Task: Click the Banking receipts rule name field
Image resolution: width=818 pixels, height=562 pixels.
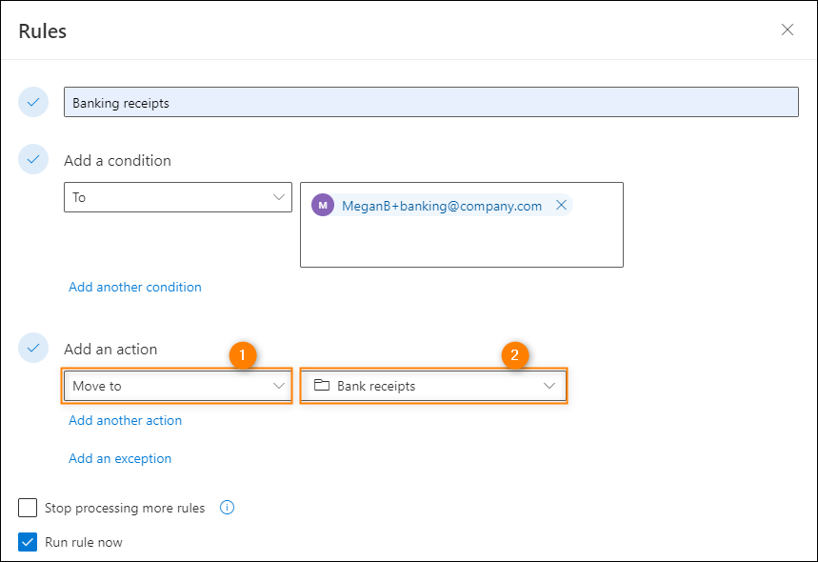Action: pyautogui.click(x=431, y=102)
